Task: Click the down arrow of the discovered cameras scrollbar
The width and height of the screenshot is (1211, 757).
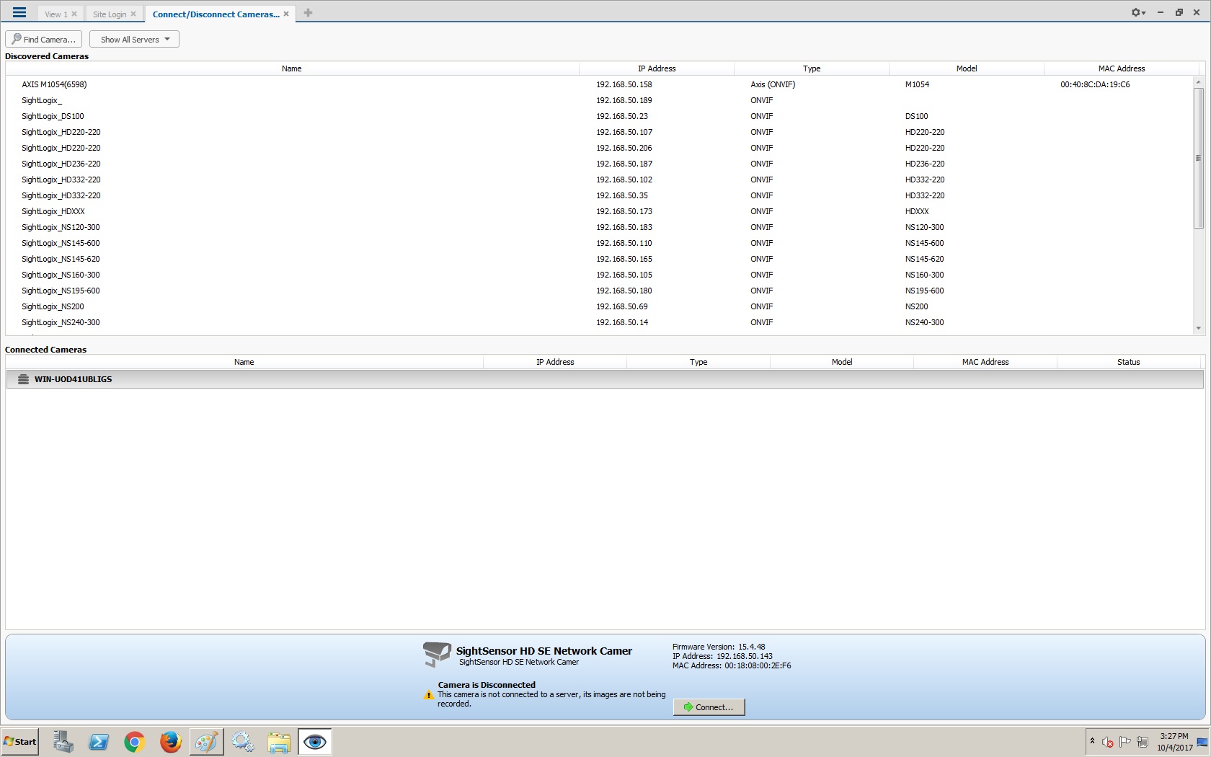Action: click(x=1199, y=329)
